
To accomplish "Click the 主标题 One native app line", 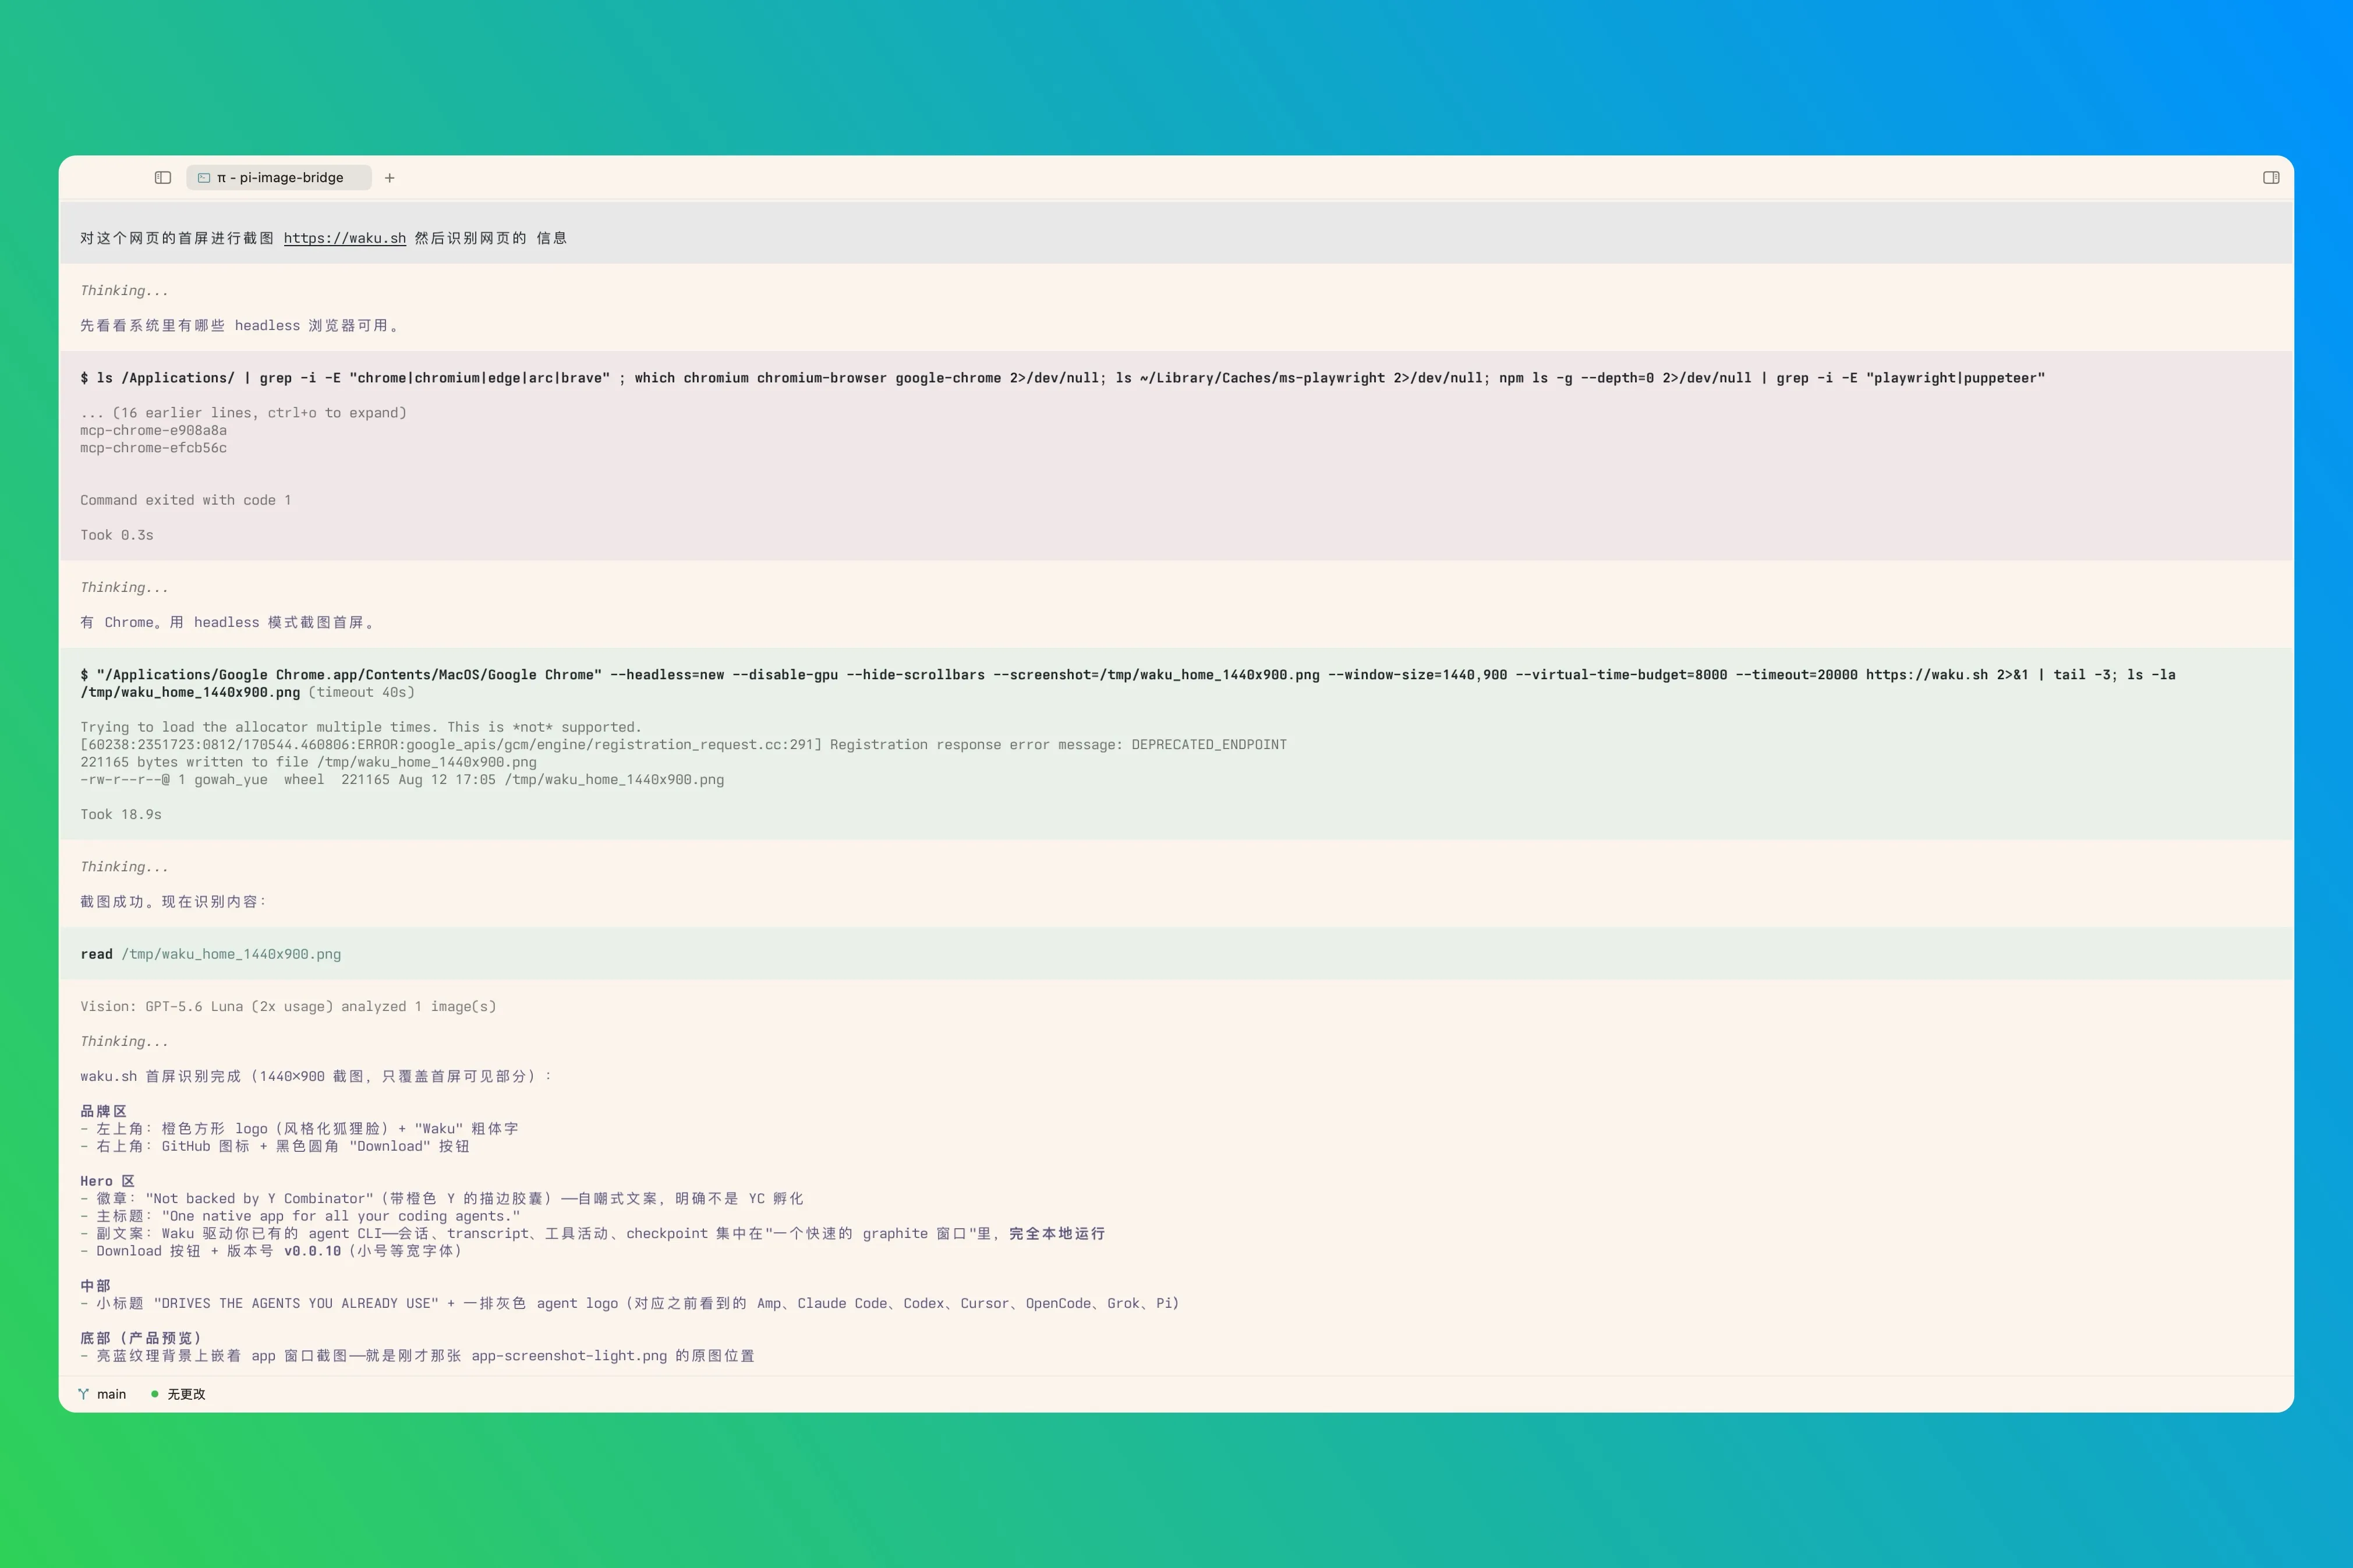I will (x=300, y=1217).
